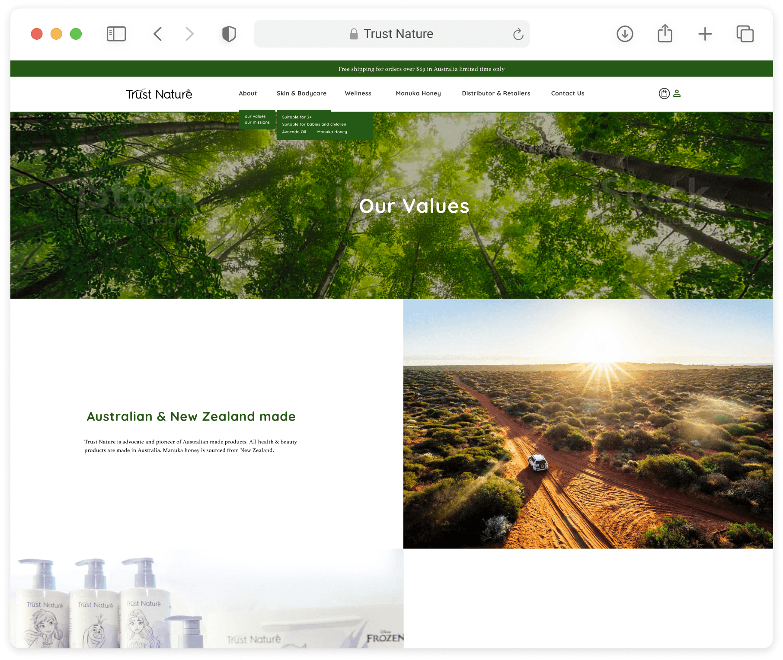The image size is (783, 660).
Task: Show downloads with the arrow icon
Action: click(x=625, y=34)
